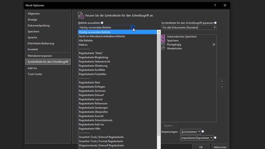Image resolution: width=265 pixels, height=149 pixels.
Task: Close the Word-Optionen dialog
Action: coord(225,5)
